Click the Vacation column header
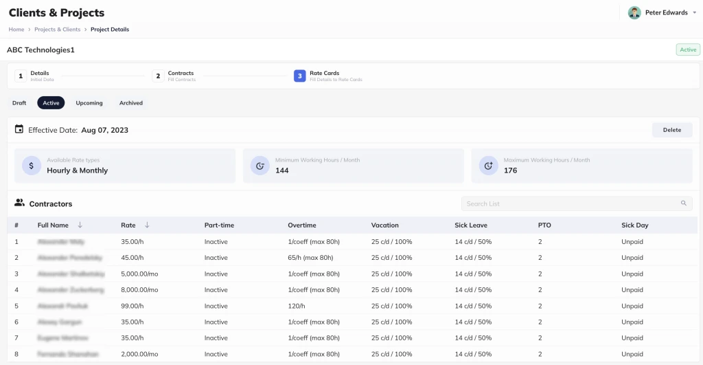The width and height of the screenshot is (703, 365). tap(384, 225)
